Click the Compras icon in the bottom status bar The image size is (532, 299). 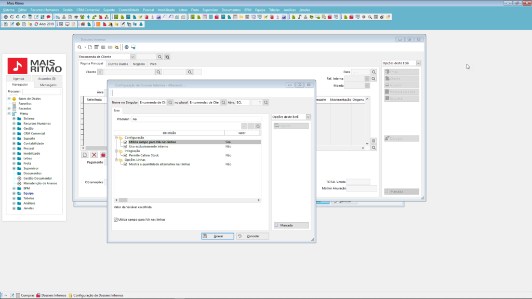pos(18,295)
